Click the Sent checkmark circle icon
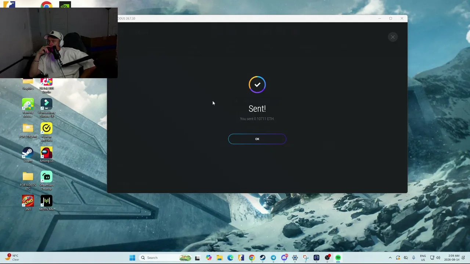This screenshot has width=470, height=264. 257,85
